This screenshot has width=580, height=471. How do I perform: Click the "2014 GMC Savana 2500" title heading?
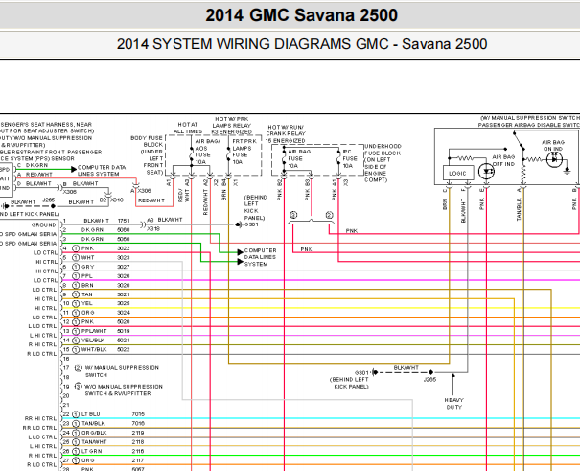pyautogui.click(x=301, y=15)
